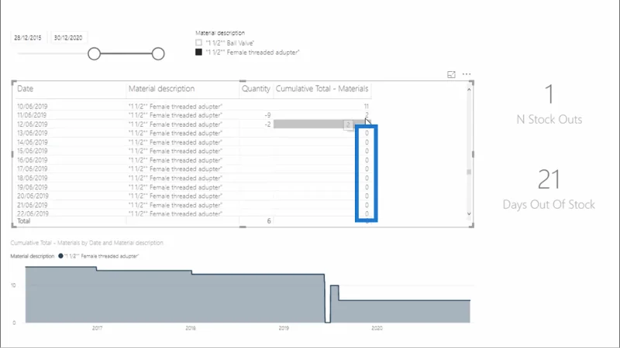Click the -9 quantity cell
Viewport: 620px width, 348px height.
(x=267, y=115)
